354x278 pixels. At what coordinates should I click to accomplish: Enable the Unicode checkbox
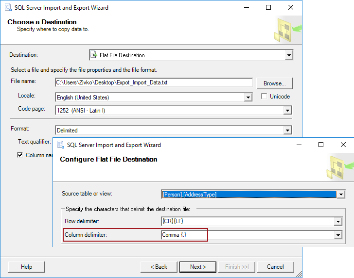coord(264,96)
